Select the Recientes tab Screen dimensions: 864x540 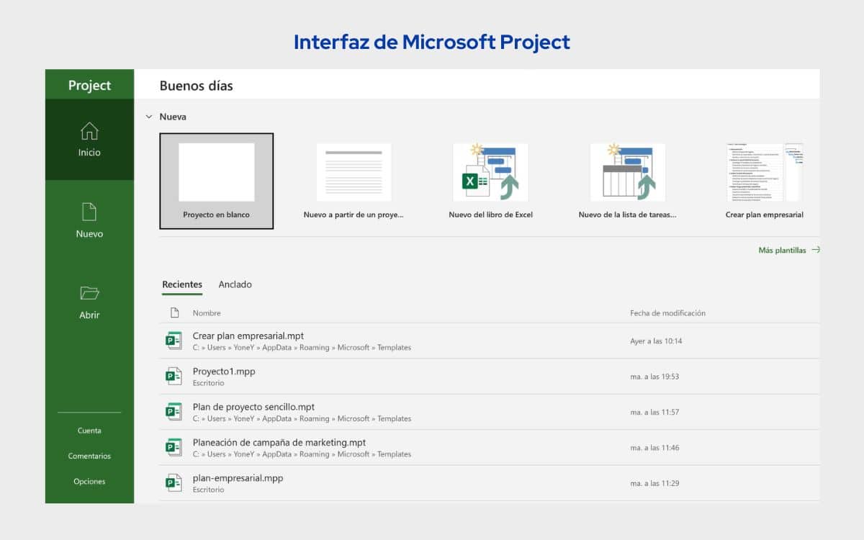181,284
